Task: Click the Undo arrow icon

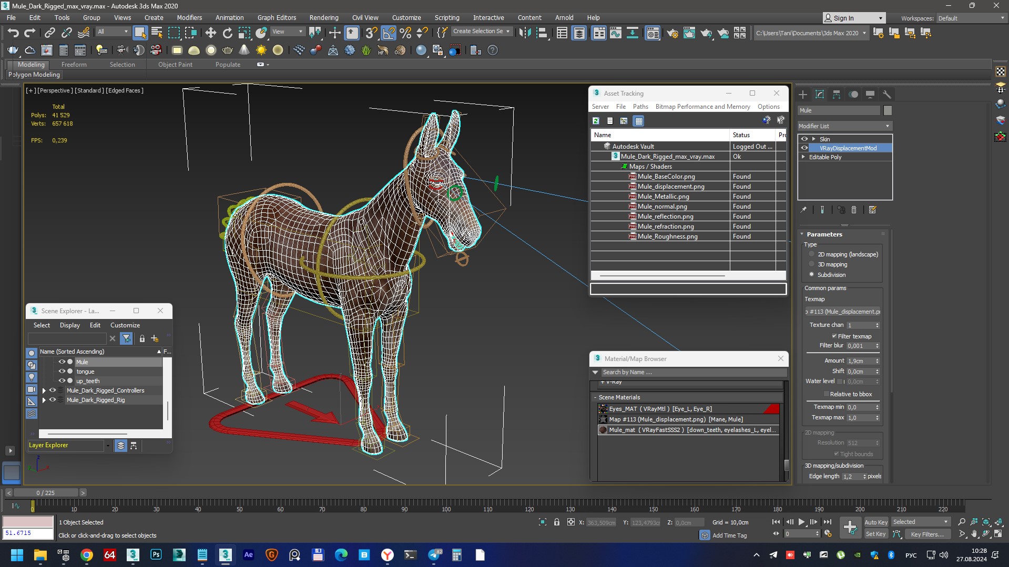Action: point(13,33)
